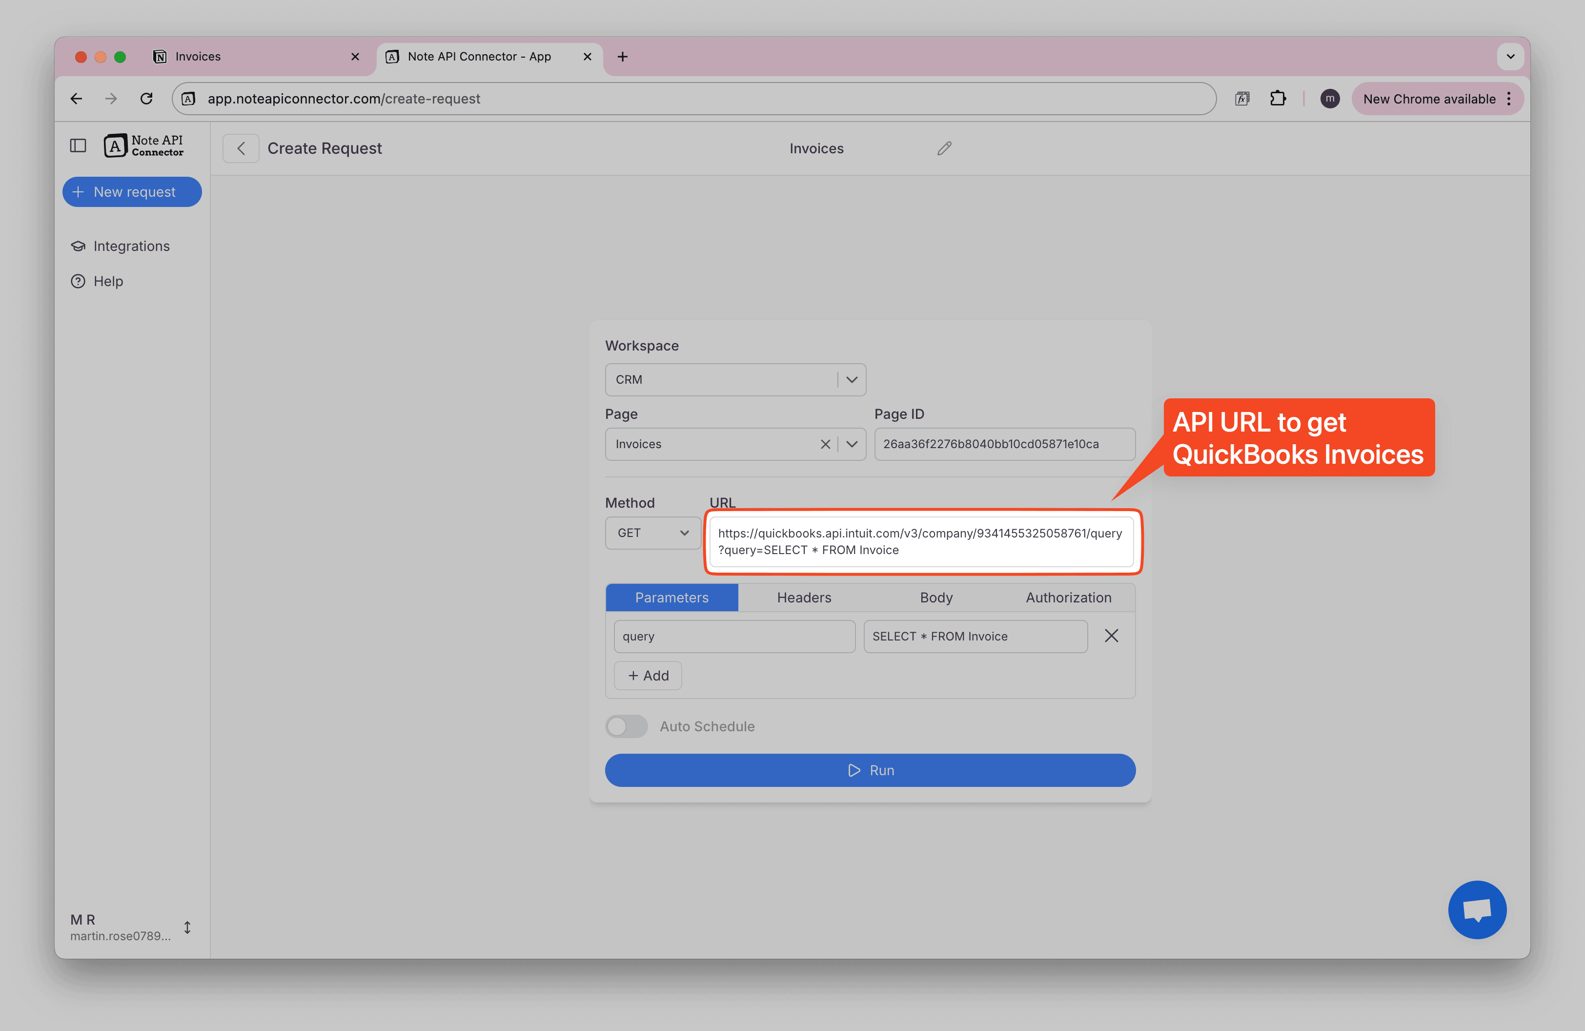Viewport: 1585px width, 1031px height.
Task: Open Integrations in the sidebar
Action: click(x=120, y=246)
